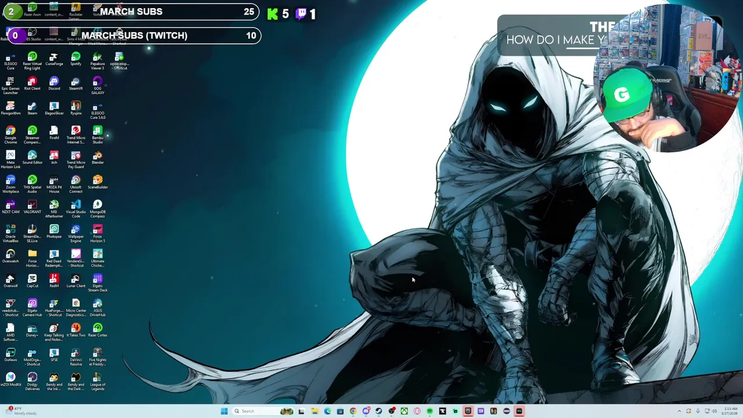Open the Spotify desktop shortcut
The height and width of the screenshot is (418, 743).
point(75,59)
